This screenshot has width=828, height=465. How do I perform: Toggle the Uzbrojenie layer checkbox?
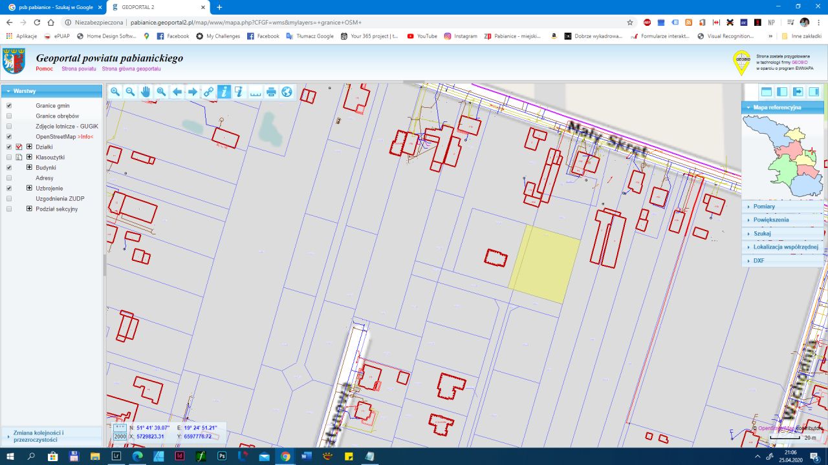(x=9, y=188)
